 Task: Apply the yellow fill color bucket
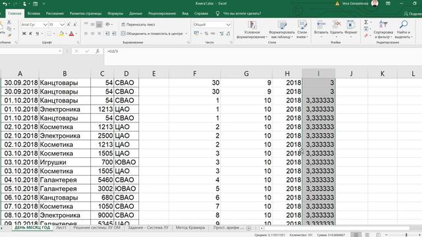coord(61,34)
